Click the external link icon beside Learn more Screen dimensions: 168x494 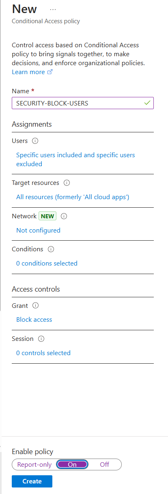(50, 72)
